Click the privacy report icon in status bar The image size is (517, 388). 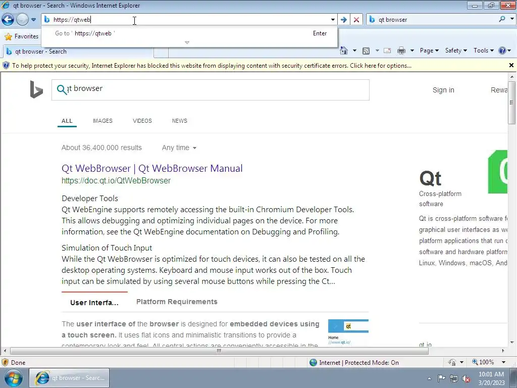(452, 362)
